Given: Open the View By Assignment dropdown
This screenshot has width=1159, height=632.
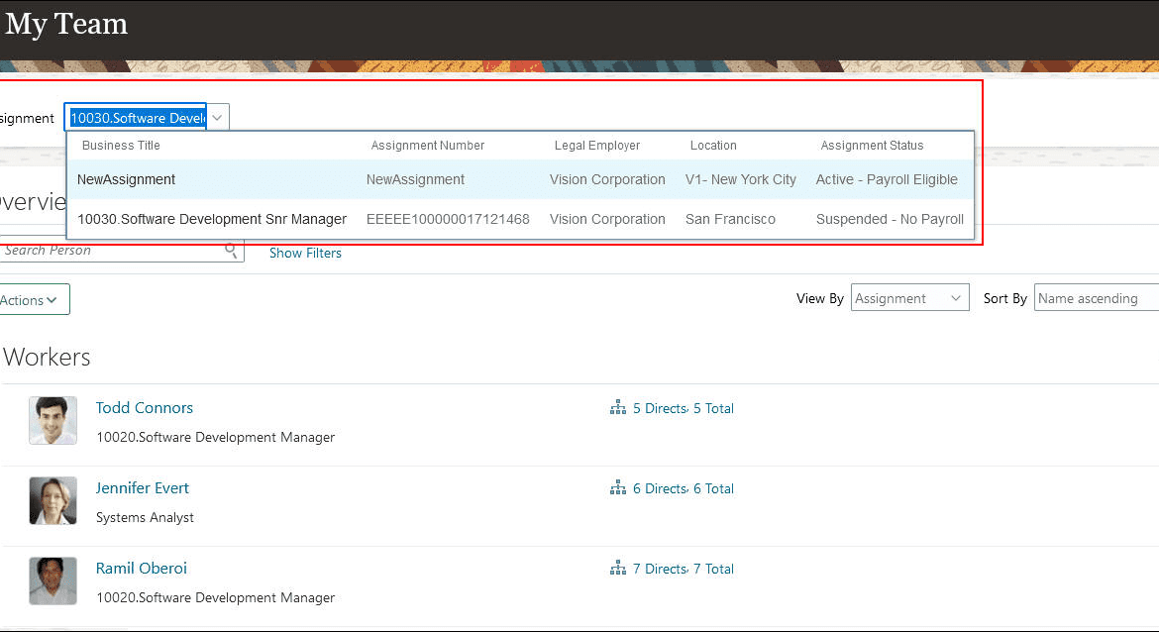Looking at the screenshot, I should click(x=956, y=297).
